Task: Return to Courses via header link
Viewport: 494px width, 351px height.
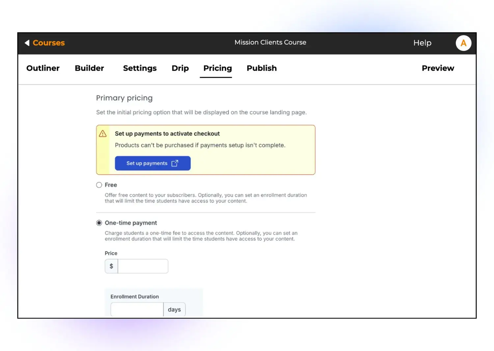Action: click(49, 43)
